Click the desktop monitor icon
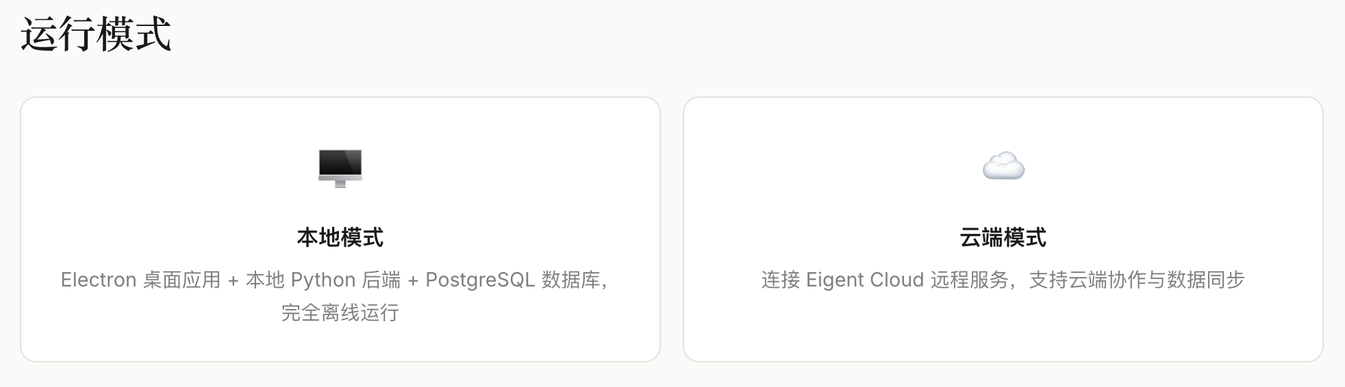The image size is (1345, 387). pos(340,168)
